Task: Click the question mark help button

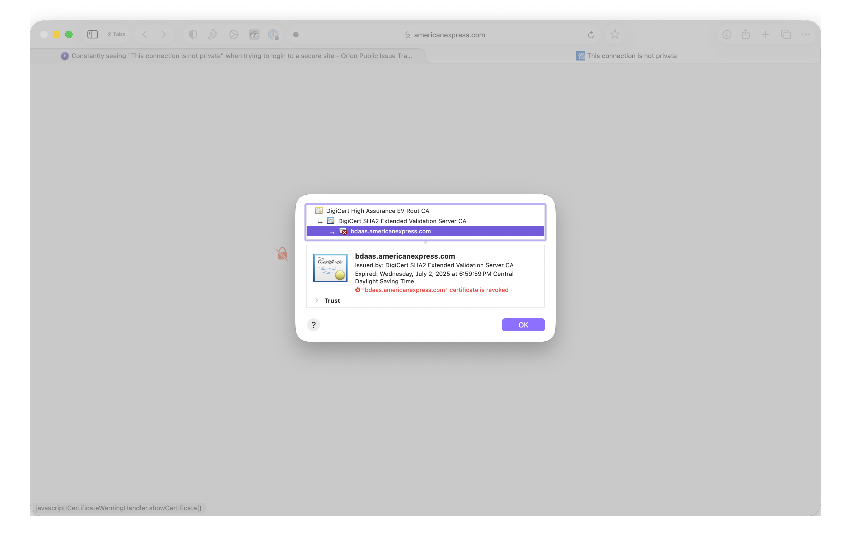Action: (314, 325)
